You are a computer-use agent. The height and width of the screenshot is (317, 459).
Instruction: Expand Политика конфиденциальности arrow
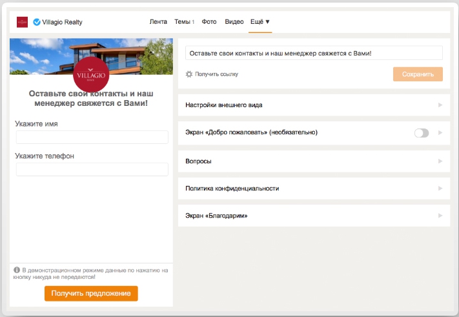440,189
